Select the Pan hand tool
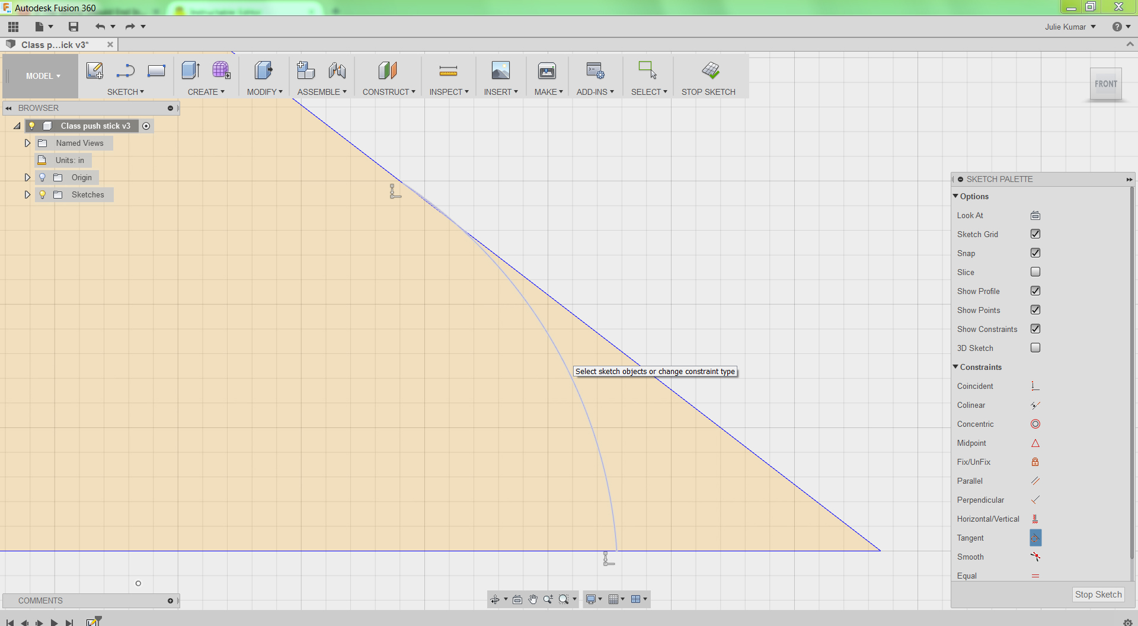Image resolution: width=1138 pixels, height=626 pixels. 533,599
